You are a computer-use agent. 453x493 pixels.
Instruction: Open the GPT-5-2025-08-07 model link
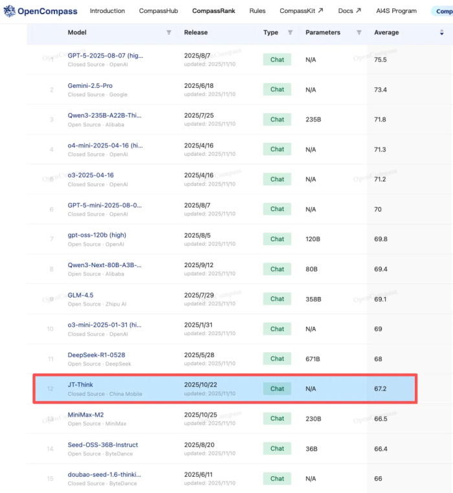coord(105,56)
